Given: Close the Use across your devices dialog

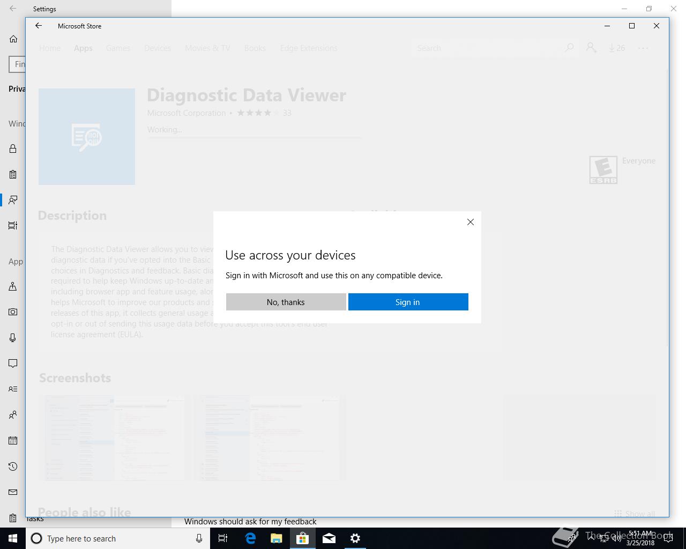Looking at the screenshot, I should (x=470, y=222).
